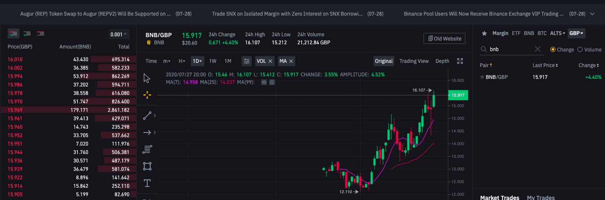Switch to My Trades tab
This screenshot has width=605, height=200.
point(541,197)
